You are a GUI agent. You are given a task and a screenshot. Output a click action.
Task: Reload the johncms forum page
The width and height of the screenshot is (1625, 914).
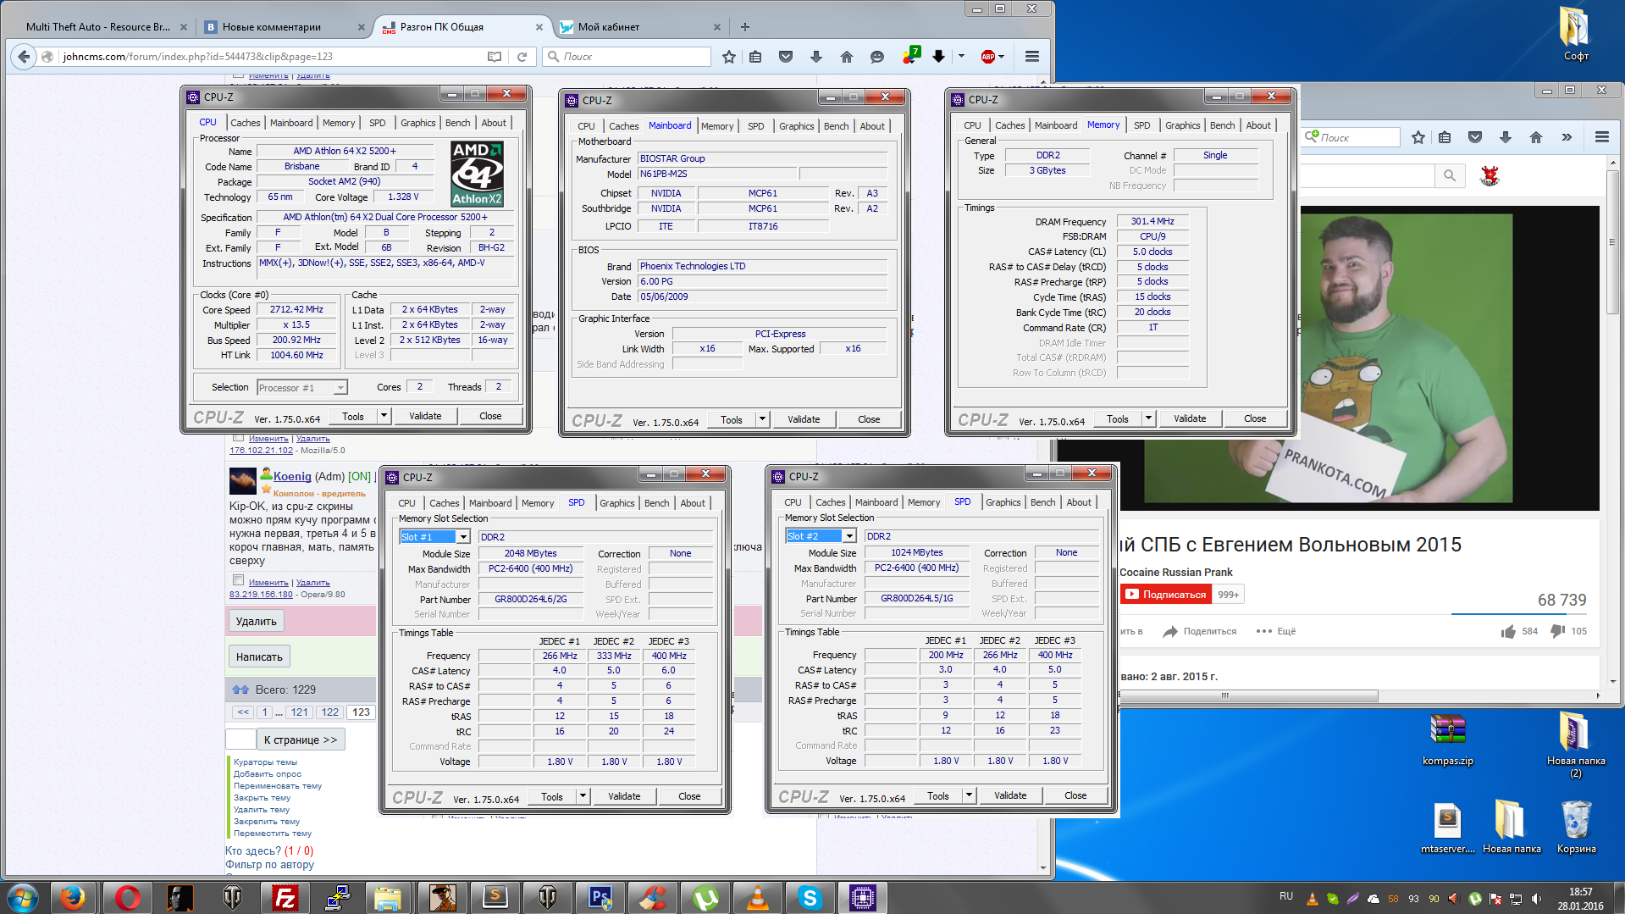[522, 57]
